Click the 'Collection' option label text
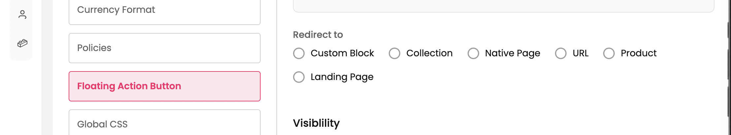 pos(429,53)
